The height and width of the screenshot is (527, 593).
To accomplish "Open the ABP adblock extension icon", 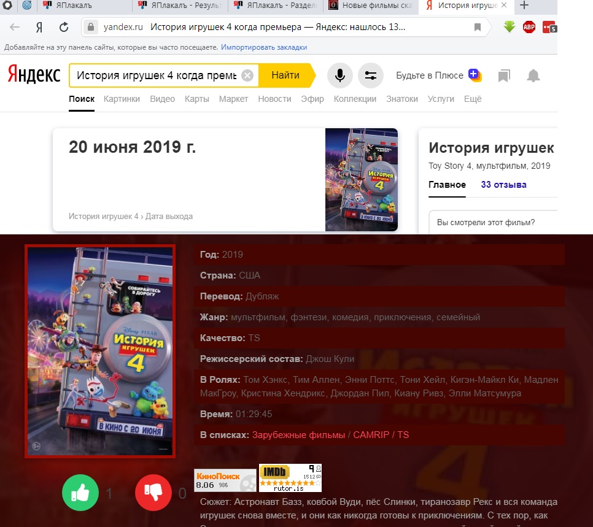I will coord(529,27).
